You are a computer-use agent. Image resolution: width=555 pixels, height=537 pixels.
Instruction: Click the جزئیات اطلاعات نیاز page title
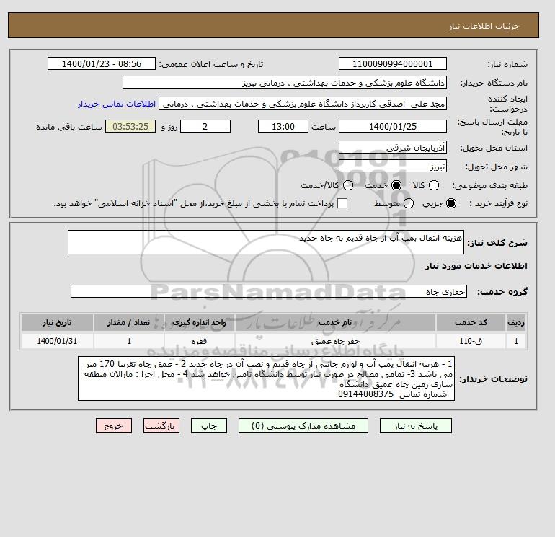pos(484,26)
